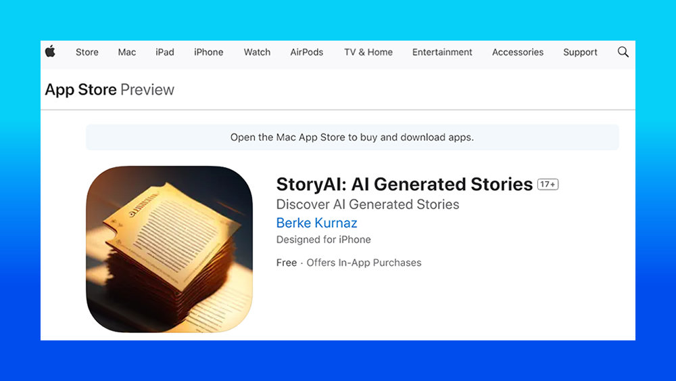Open the Mac menu item
This screenshot has width=676, height=381.
[127, 52]
